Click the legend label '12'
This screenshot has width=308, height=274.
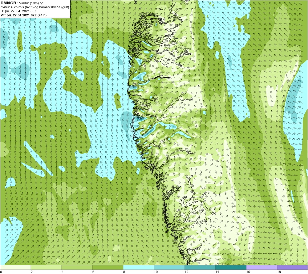point(186,272)
